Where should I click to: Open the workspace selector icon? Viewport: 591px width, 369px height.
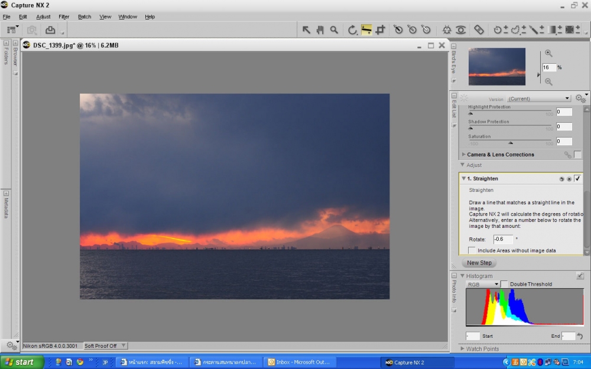12,30
